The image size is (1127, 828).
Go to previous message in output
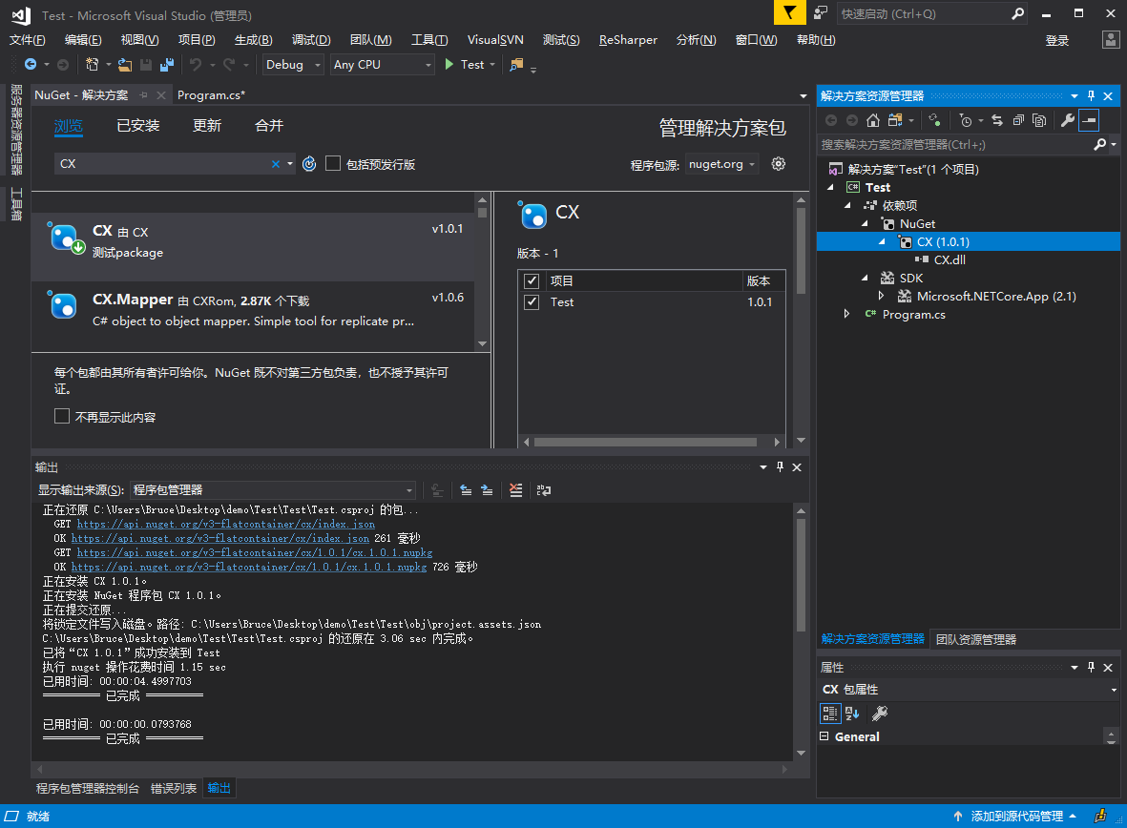point(466,490)
